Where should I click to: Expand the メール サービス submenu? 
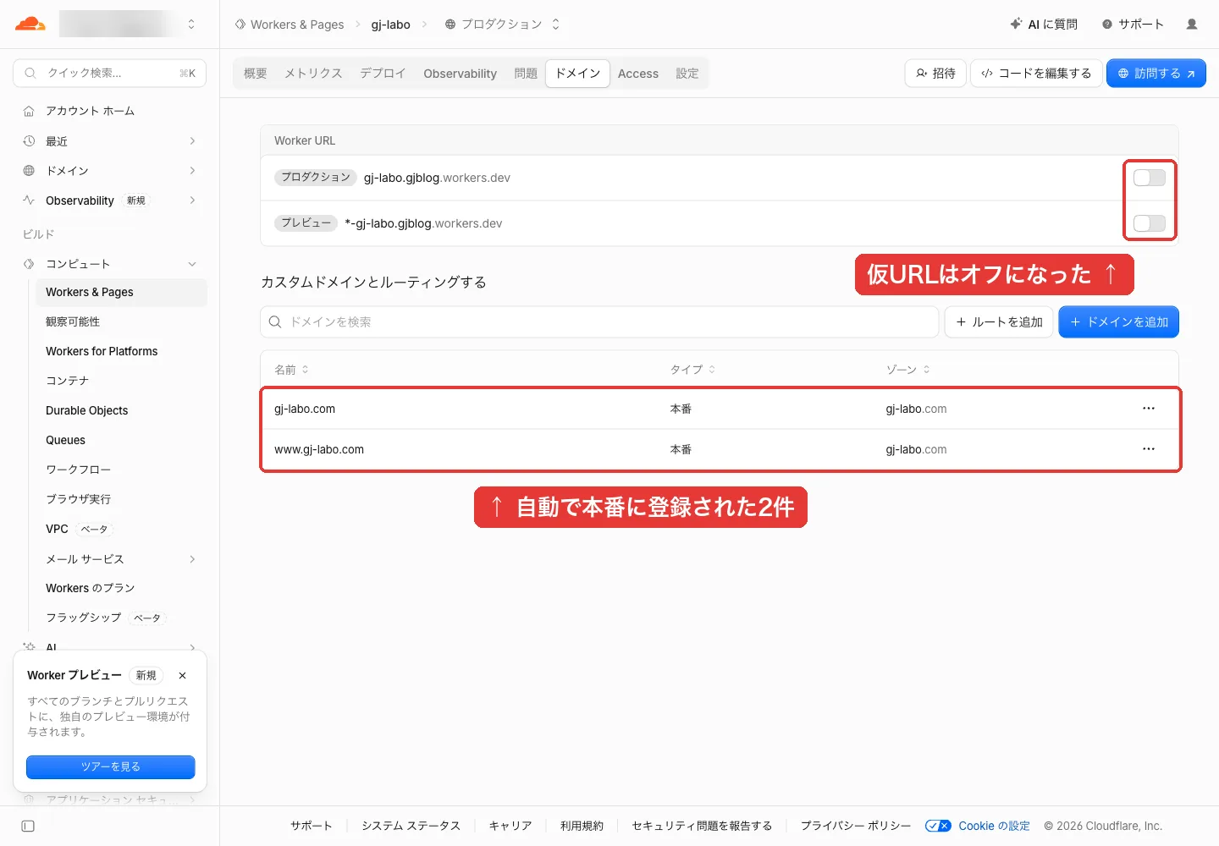193,559
